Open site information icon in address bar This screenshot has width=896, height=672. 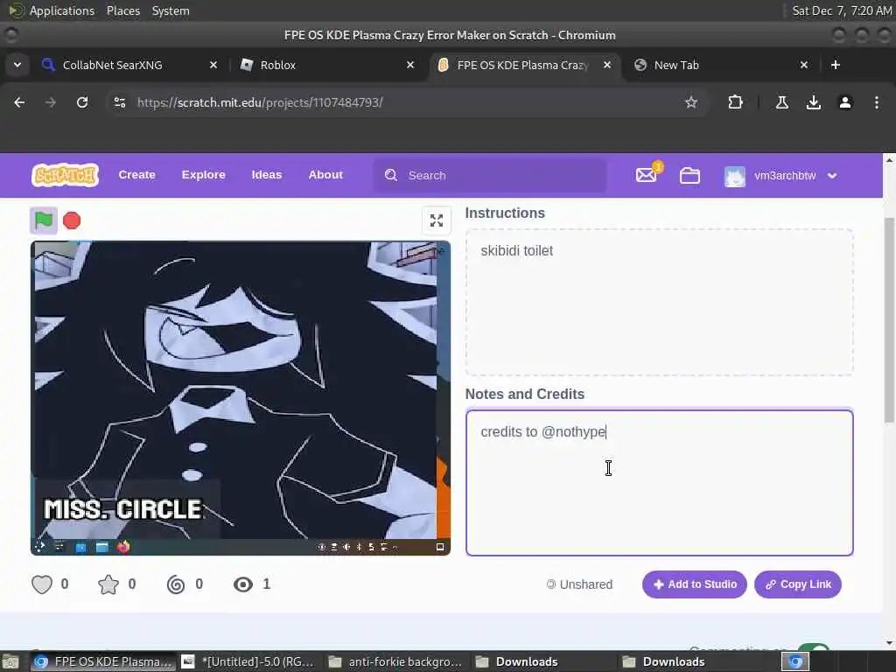[x=120, y=103]
